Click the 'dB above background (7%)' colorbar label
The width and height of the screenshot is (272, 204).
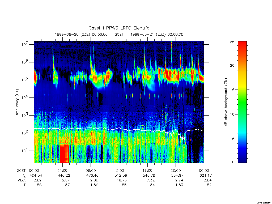click(226, 102)
